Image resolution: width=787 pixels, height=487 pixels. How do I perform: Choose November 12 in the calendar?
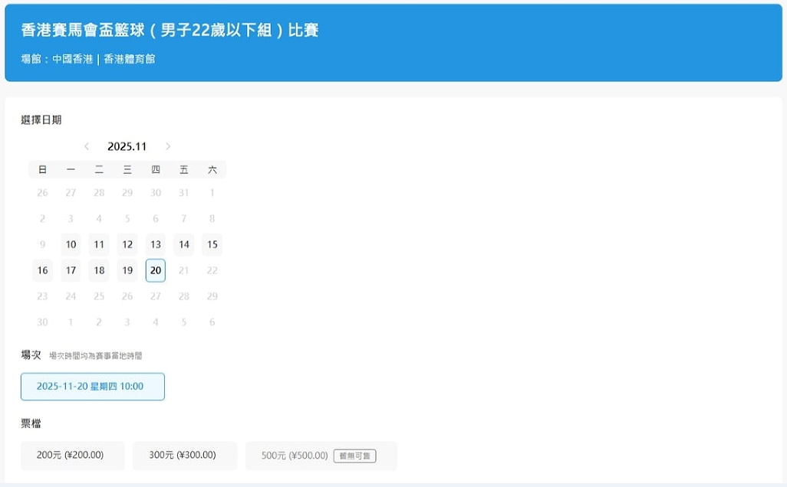127,245
